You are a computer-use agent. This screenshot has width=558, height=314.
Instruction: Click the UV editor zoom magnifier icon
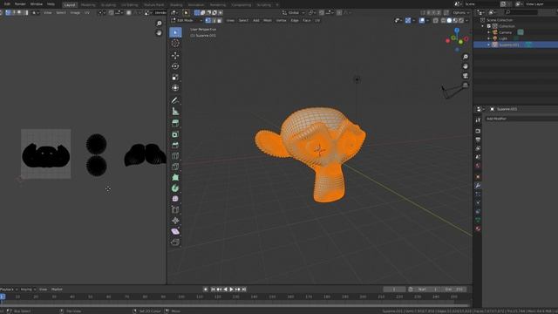[159, 24]
